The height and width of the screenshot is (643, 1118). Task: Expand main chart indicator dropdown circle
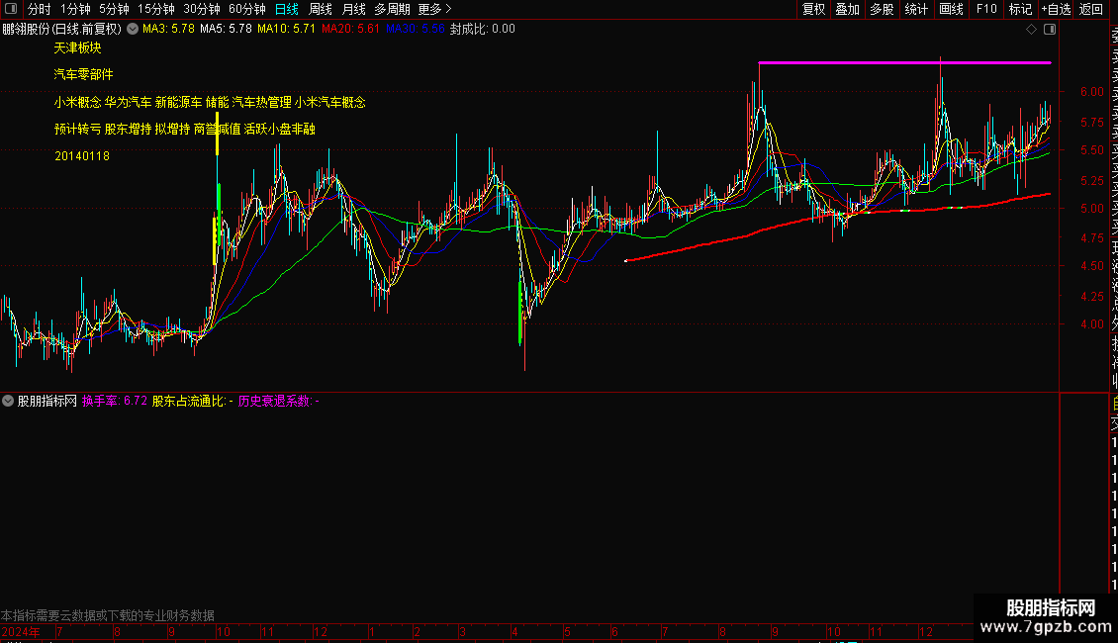[x=133, y=30]
